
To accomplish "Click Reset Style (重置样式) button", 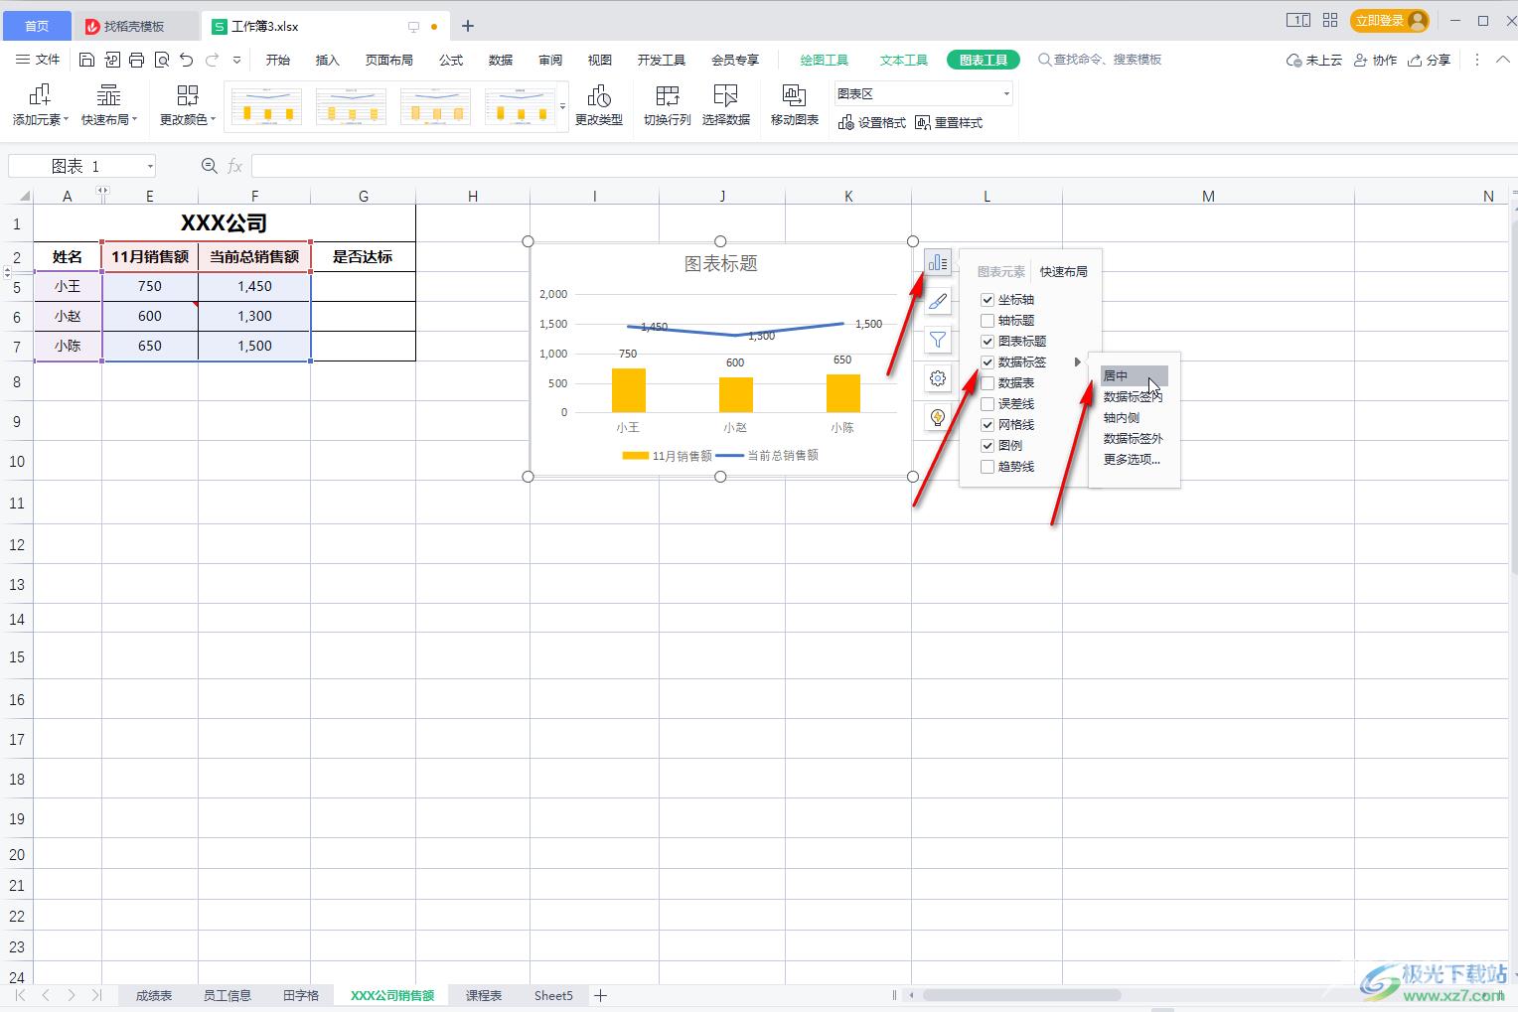I will click(949, 122).
